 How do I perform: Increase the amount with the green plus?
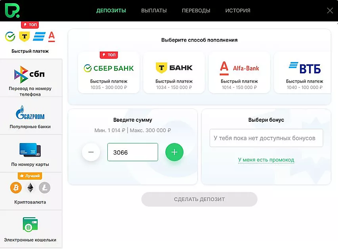coord(174,152)
